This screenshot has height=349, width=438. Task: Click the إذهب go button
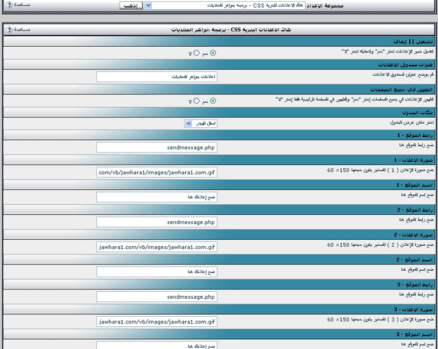[x=131, y=5]
